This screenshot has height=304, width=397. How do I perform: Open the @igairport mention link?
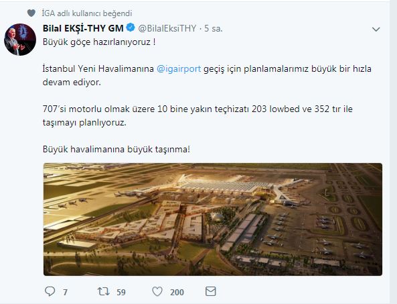pos(179,68)
